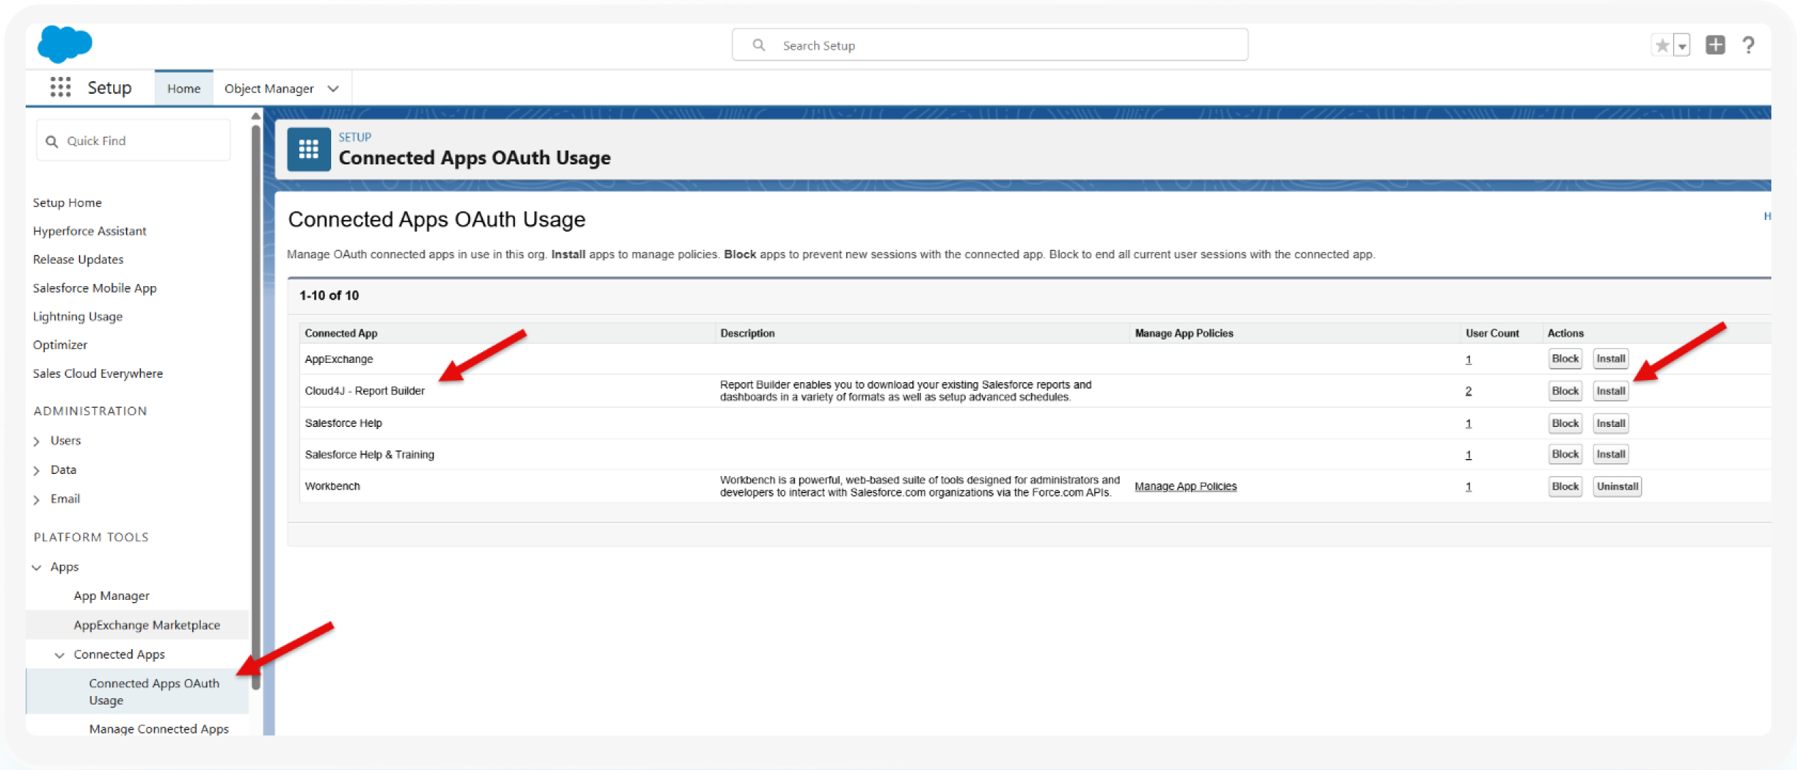Focus the Quick Find input
This screenshot has width=1797, height=770.
pyautogui.click(x=133, y=140)
